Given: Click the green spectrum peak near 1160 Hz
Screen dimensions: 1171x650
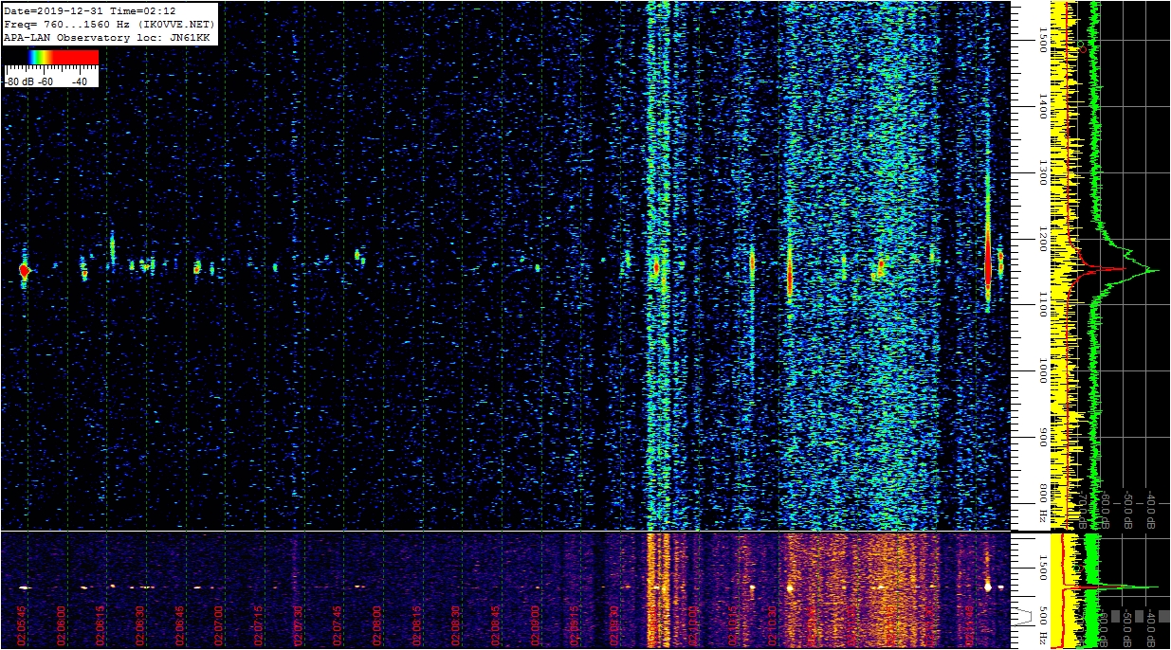Looking at the screenshot, I should (x=1154, y=270).
